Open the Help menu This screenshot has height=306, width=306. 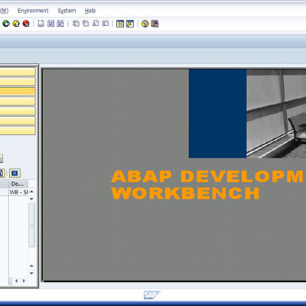pos(90,11)
